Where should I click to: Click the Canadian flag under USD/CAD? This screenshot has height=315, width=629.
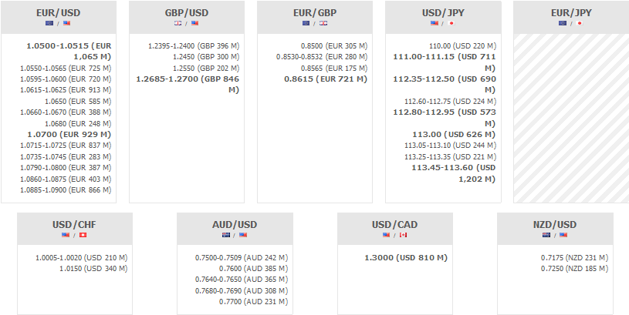[x=404, y=235]
